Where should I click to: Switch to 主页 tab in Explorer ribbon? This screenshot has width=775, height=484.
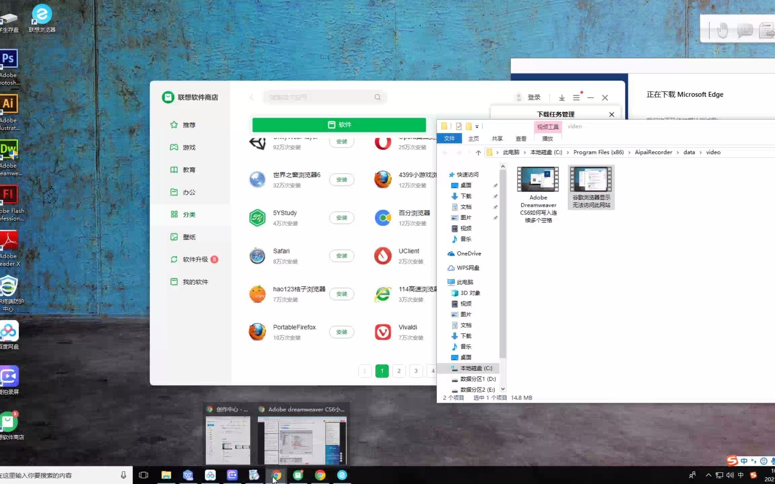coord(473,138)
